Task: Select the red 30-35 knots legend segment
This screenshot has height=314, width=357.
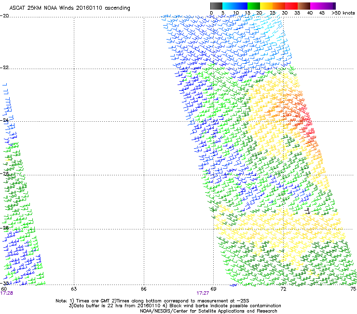Action: pos(291,6)
